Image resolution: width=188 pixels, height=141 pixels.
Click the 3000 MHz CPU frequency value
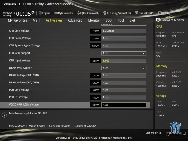pos(161,36)
